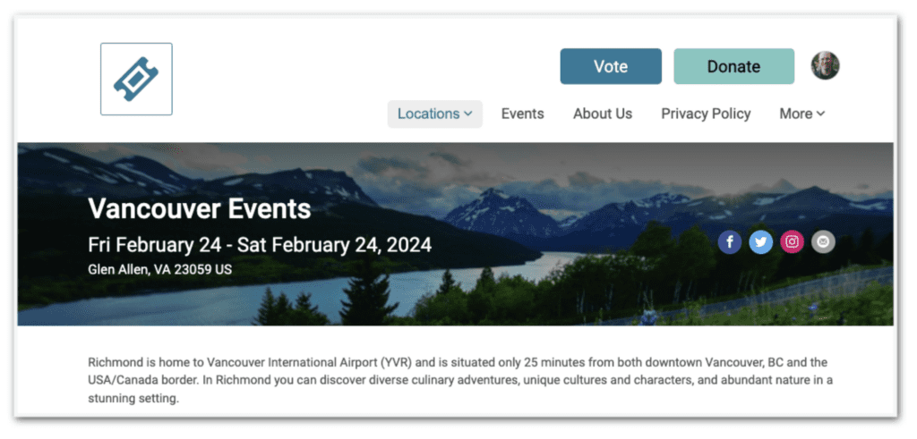Viewport: 917px width, 439px height.
Task: Expand the Locations dropdown menu
Action: [x=434, y=114]
